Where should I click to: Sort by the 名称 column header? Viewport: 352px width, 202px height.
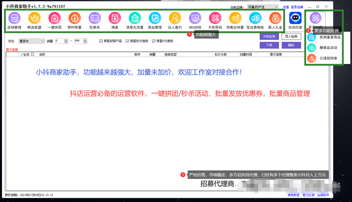click(85, 54)
